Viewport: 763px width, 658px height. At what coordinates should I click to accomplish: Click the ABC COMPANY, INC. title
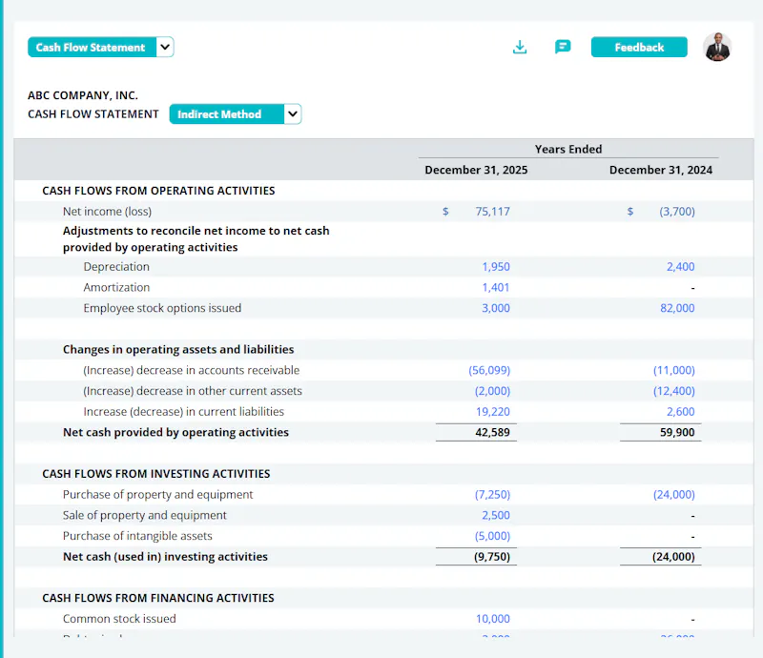click(x=83, y=95)
